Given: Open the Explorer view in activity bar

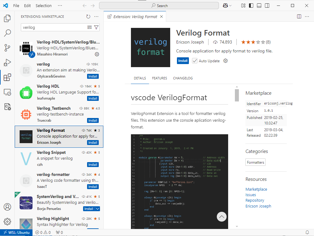Looking at the screenshot, I should coord(7,18).
